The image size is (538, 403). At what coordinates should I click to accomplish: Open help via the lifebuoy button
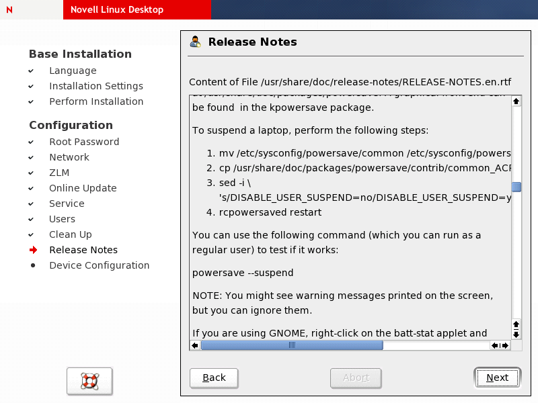(89, 381)
